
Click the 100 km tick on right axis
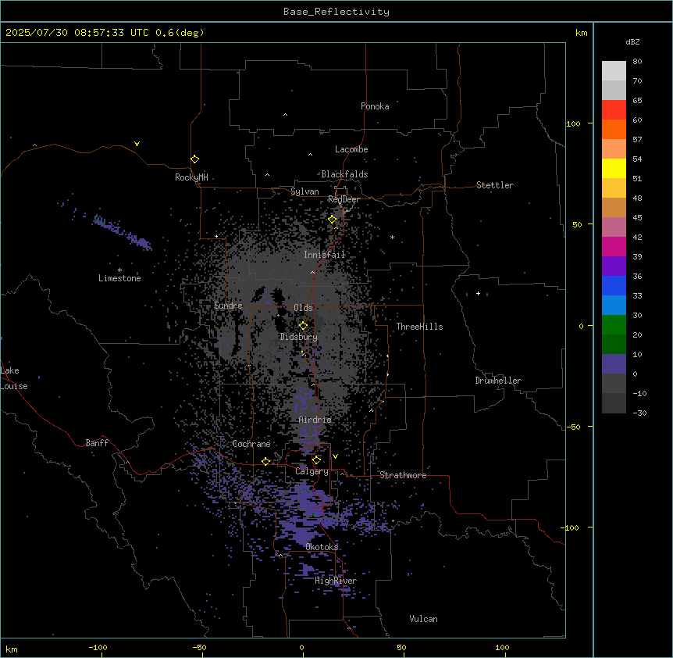(x=573, y=123)
